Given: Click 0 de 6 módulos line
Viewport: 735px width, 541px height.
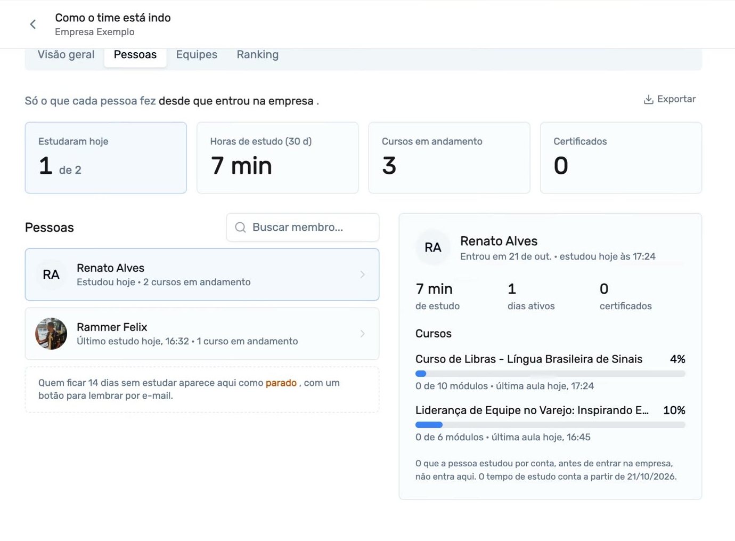Looking at the screenshot, I should point(503,437).
